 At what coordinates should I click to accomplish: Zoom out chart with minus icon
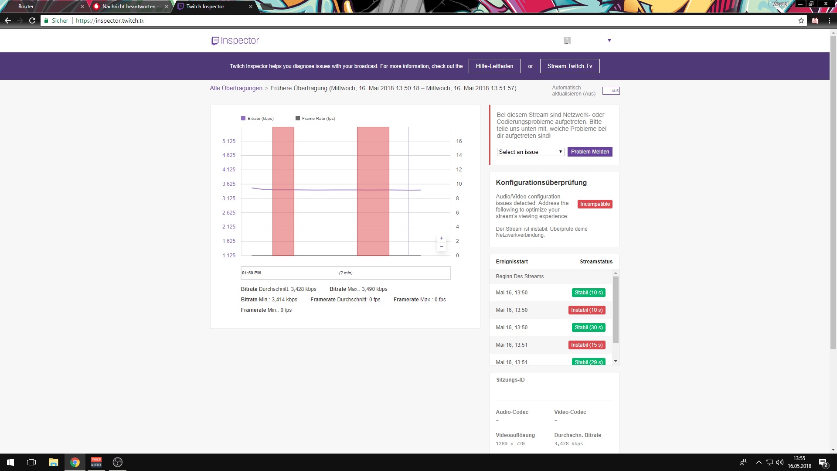[x=442, y=247]
